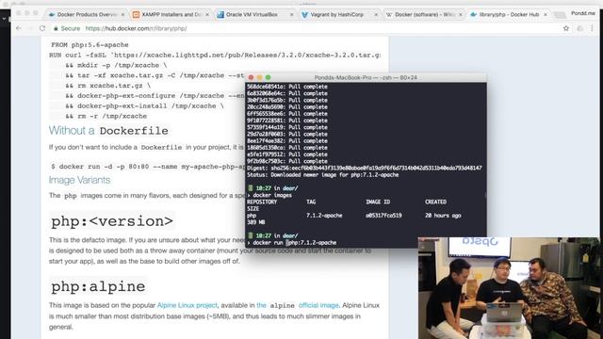
Task: Close the library/php Docker Hub tab
Action: 545,15
